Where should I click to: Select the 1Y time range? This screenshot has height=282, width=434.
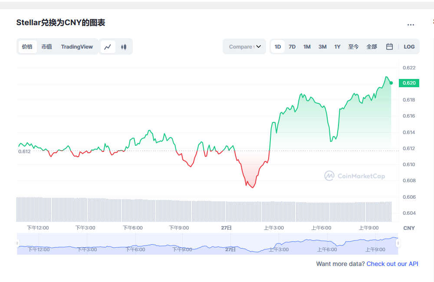(x=337, y=47)
